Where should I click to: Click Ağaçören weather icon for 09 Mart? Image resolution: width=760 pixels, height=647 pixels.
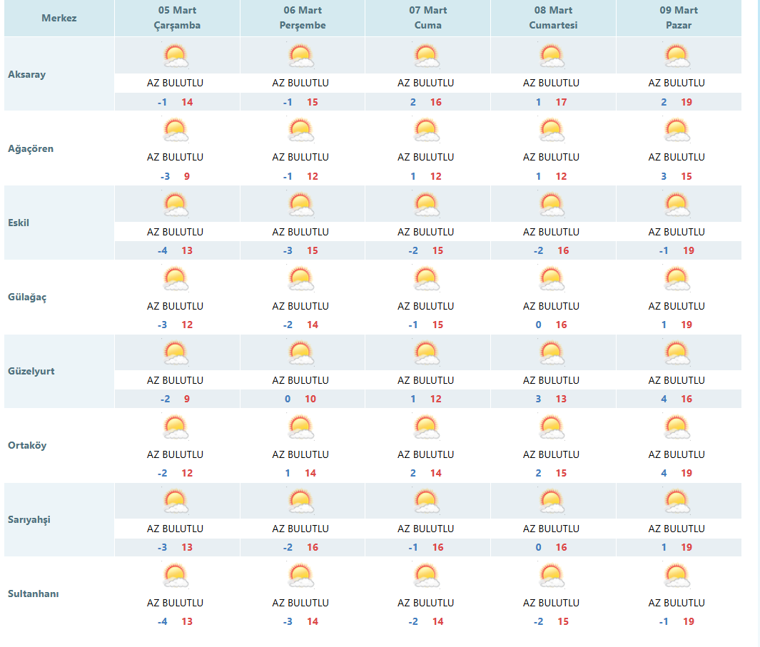point(677,131)
